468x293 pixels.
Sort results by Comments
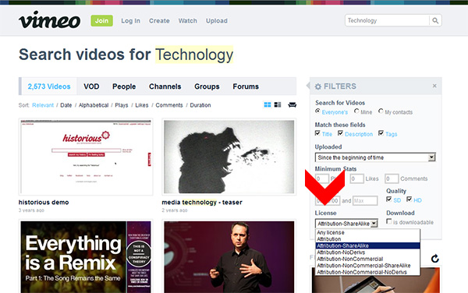coord(169,105)
